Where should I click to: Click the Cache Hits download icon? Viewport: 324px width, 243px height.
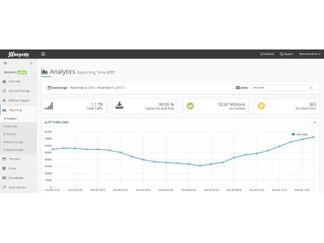pyautogui.click(x=119, y=106)
